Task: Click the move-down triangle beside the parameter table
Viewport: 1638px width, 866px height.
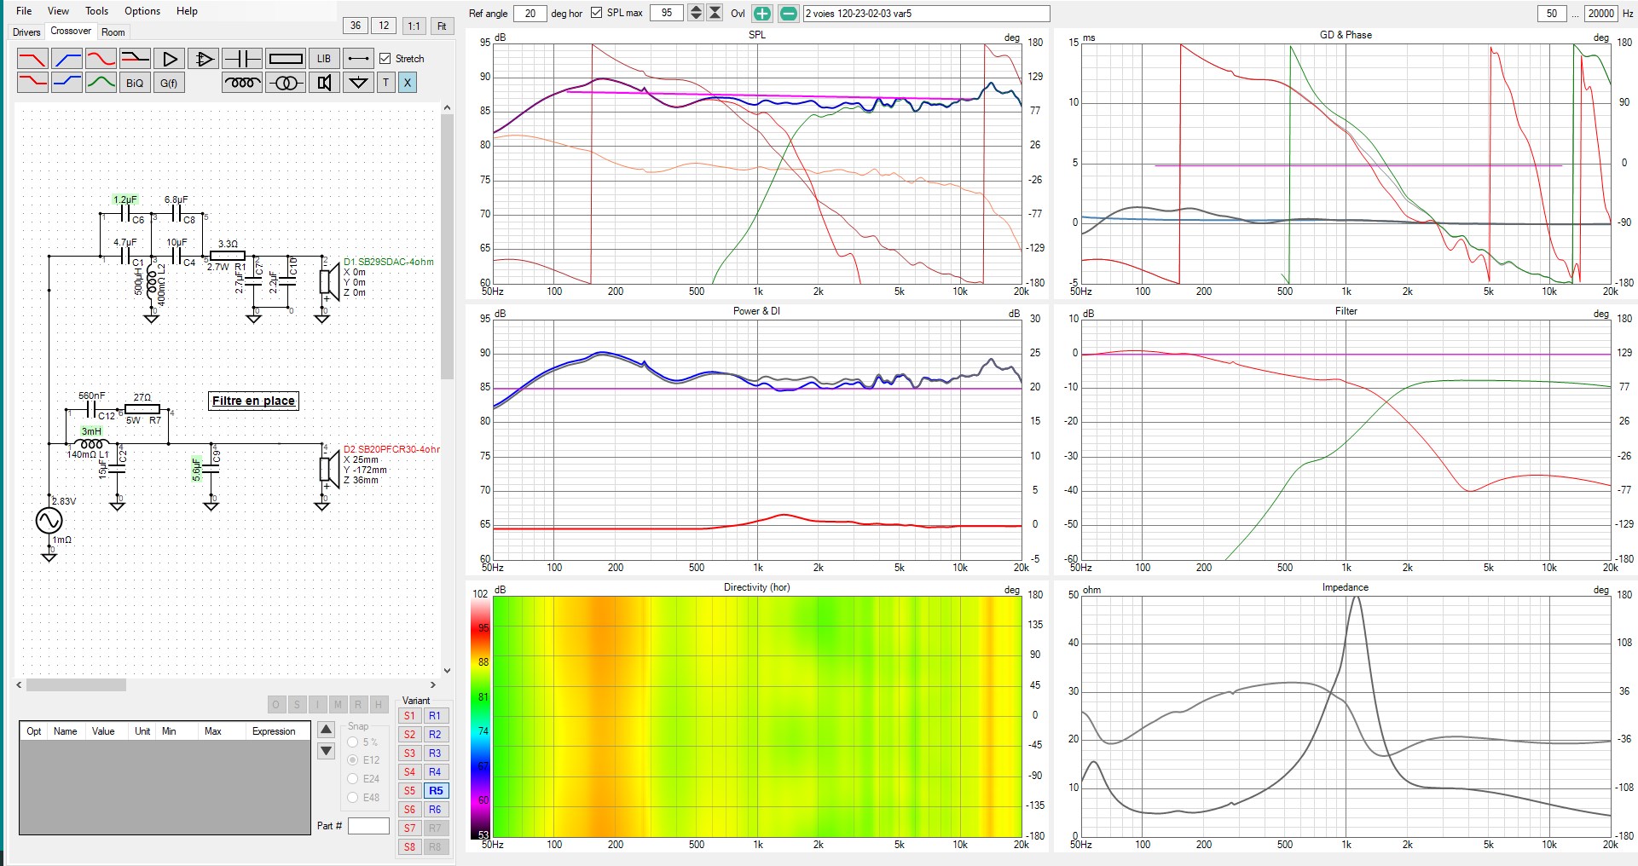Action: click(326, 751)
